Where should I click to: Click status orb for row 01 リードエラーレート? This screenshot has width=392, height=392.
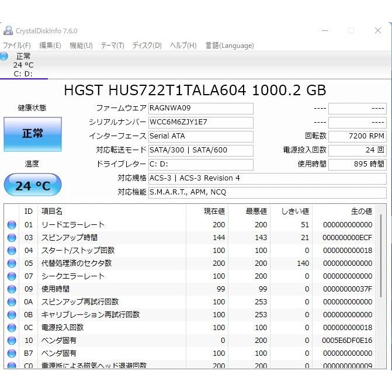tap(12, 225)
